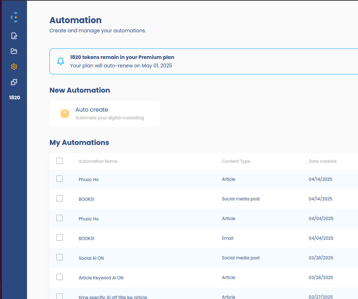Open the document editor sidebar icon

(14, 36)
